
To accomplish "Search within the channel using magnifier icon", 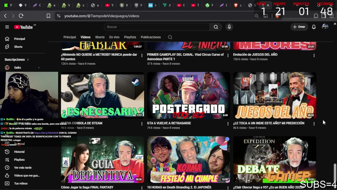I will click(x=170, y=37).
